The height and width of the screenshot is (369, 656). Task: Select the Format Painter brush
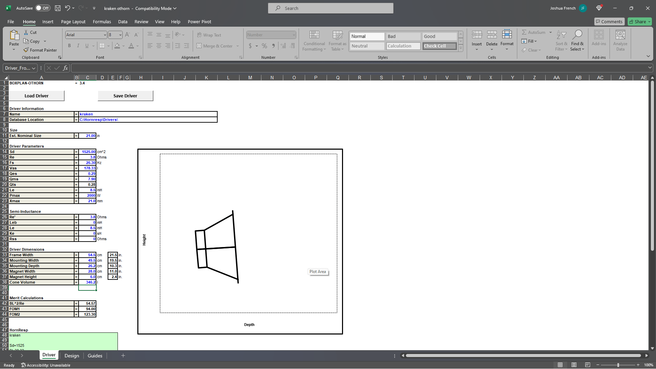[x=26, y=50]
